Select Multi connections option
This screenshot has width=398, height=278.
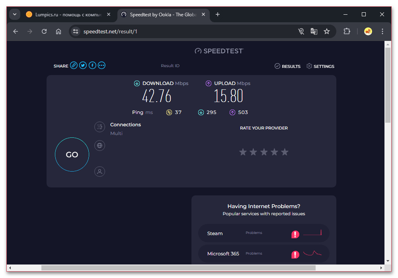116,133
